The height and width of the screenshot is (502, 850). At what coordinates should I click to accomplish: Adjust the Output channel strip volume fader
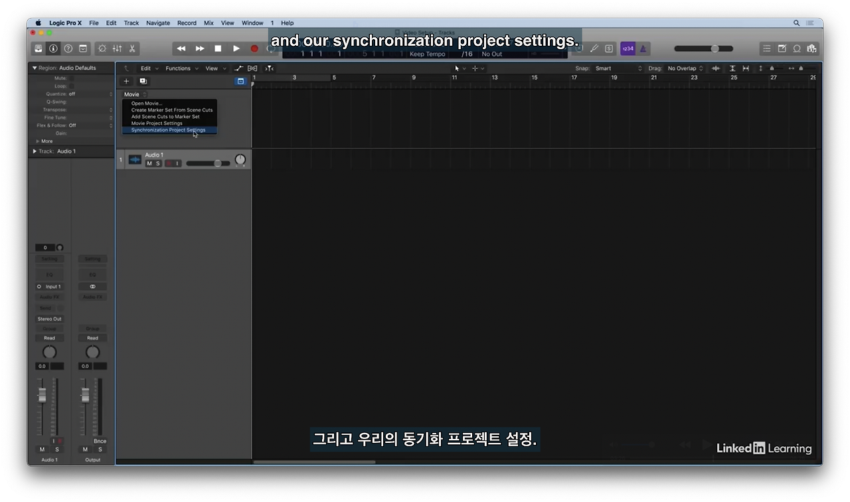pyautogui.click(x=85, y=395)
